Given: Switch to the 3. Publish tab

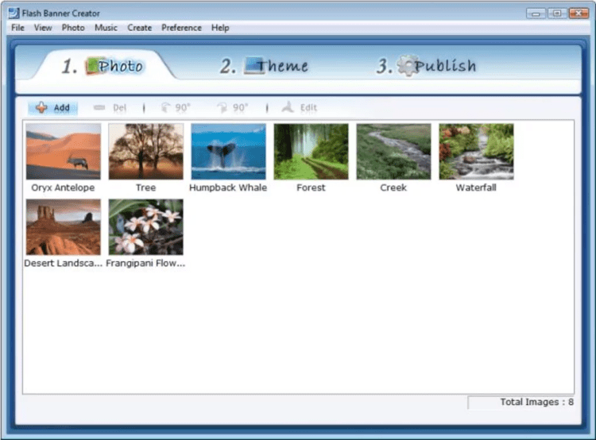Looking at the screenshot, I should click(x=426, y=66).
